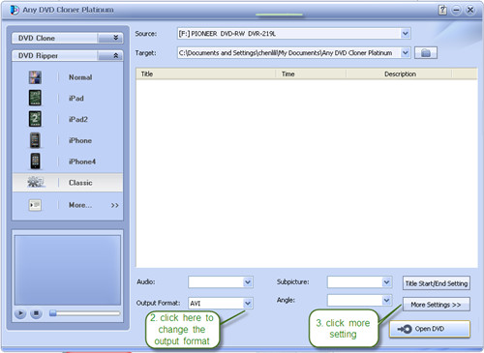This screenshot has width=484, height=353.
Task: Click the iPad device icon
Action: 35,98
